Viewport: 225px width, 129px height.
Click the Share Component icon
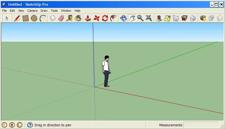click(220, 18)
